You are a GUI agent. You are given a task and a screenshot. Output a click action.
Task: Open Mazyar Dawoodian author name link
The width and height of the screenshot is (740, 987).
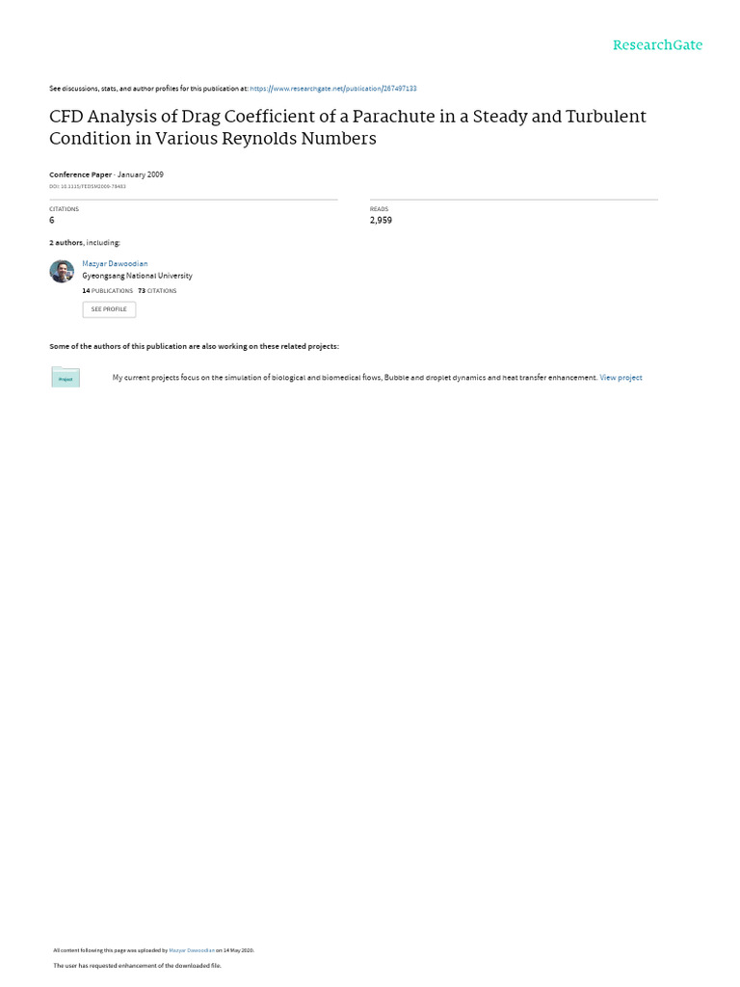click(x=115, y=263)
